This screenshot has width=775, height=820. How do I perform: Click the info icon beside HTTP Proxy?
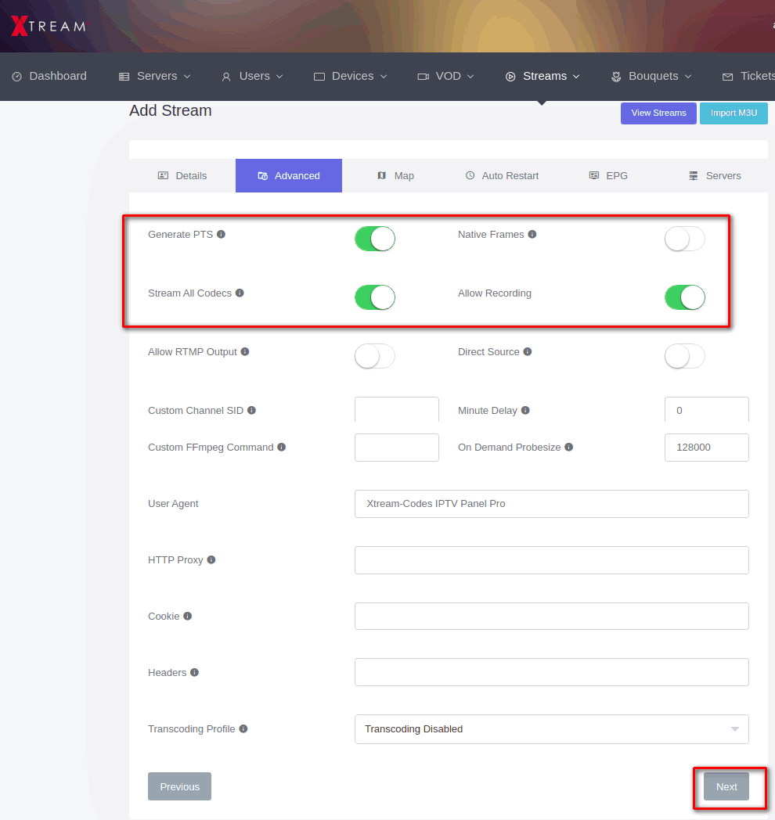point(210,558)
